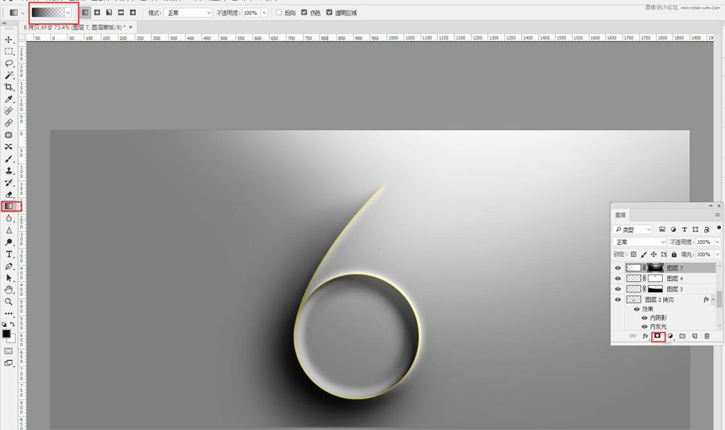Lock all with padlock icon
The image size is (725, 430).
pos(674,254)
